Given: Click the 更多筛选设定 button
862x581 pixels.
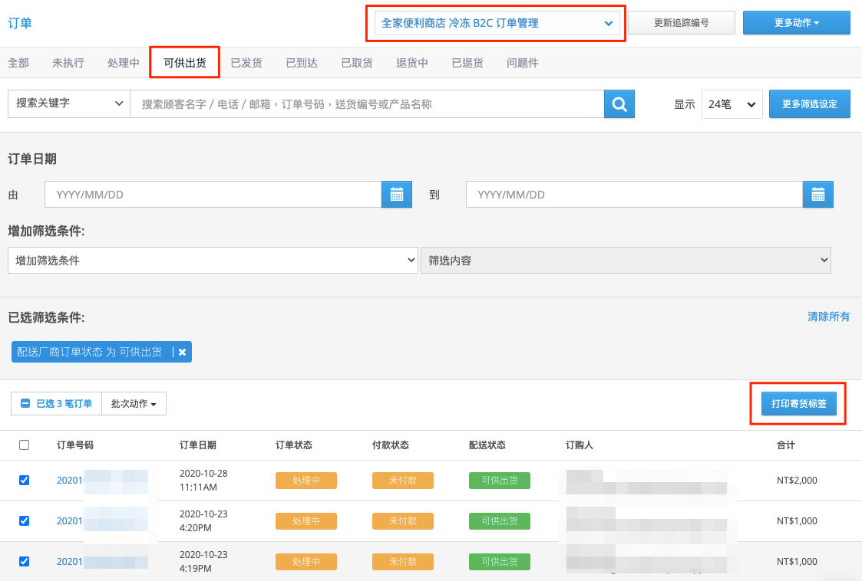Looking at the screenshot, I should pos(809,103).
